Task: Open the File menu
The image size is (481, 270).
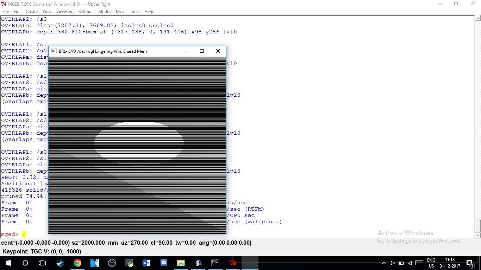Action: click(6, 12)
